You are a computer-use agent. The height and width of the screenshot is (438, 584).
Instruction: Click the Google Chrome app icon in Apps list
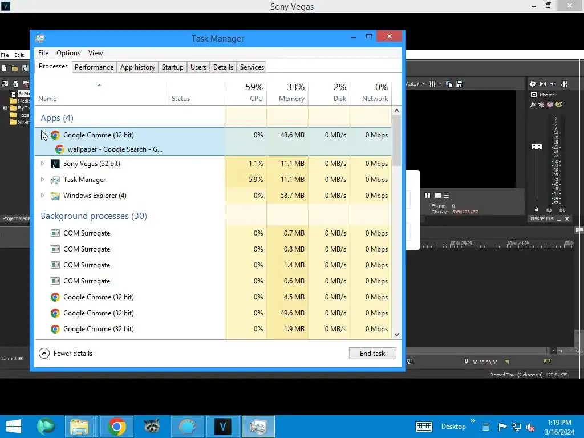pos(55,135)
